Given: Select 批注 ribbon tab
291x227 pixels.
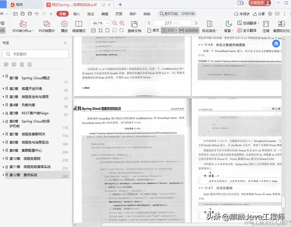Looking at the screenshot, I should tap(90, 14).
